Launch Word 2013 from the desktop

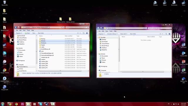[184, 45]
